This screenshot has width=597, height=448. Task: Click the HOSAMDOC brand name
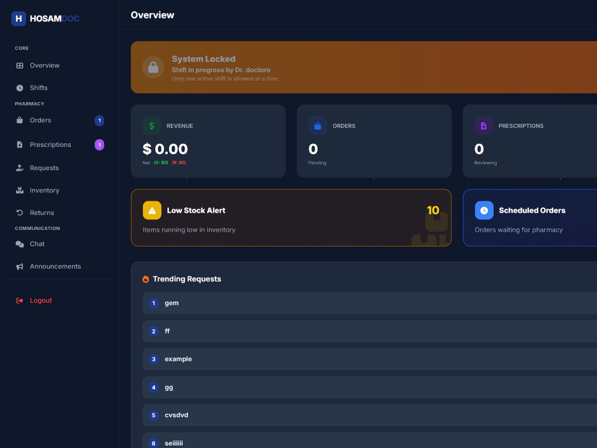[54, 19]
